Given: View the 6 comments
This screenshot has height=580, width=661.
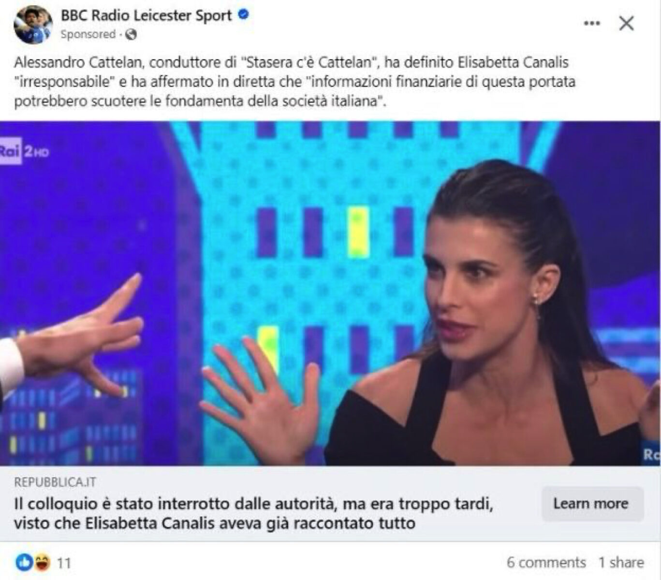Looking at the screenshot, I should pos(546,563).
